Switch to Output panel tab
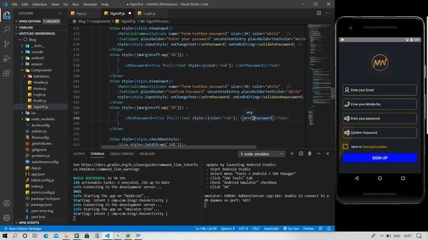 [x=79, y=154]
